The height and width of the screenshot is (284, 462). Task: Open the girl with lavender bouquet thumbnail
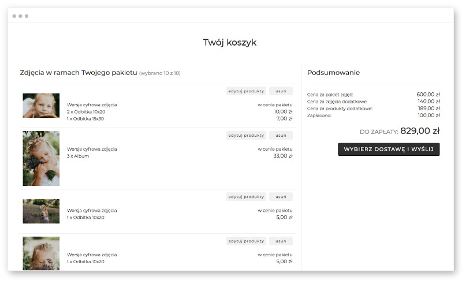[x=41, y=158]
